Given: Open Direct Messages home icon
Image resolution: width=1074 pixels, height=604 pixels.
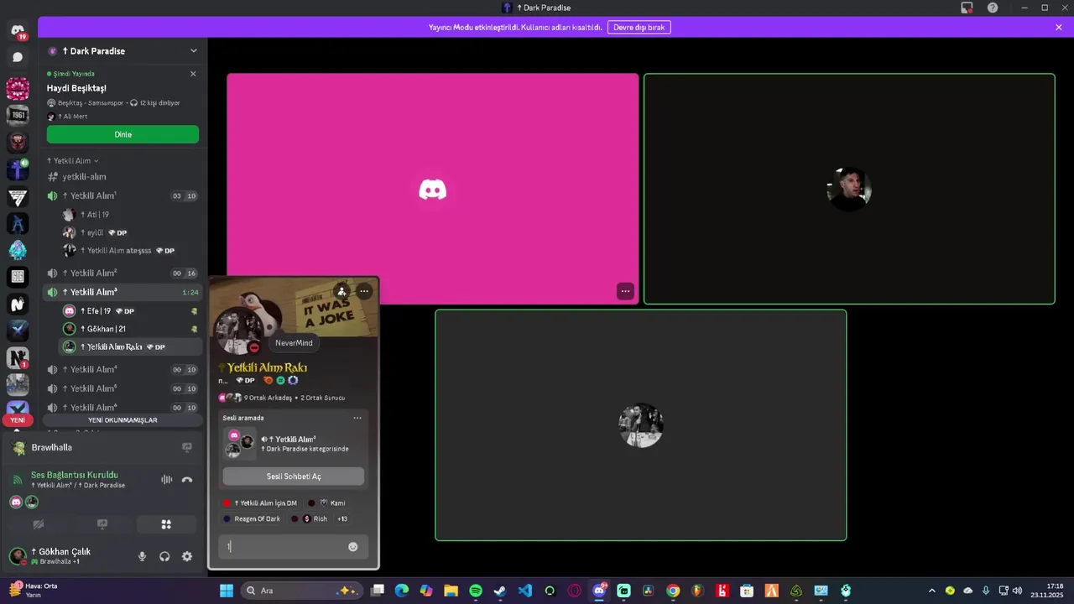Looking at the screenshot, I should click(18, 32).
